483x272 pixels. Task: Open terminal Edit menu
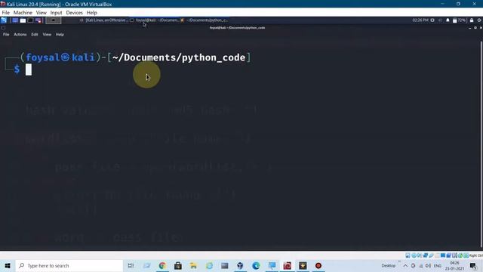coord(35,35)
